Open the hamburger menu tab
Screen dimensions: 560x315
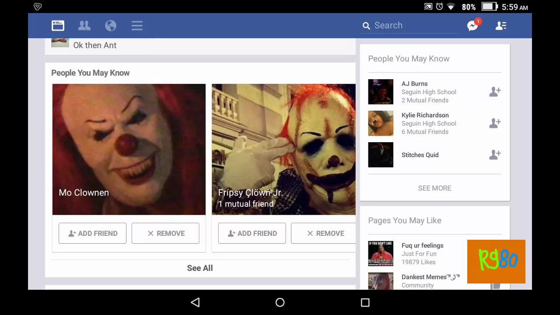point(137,26)
